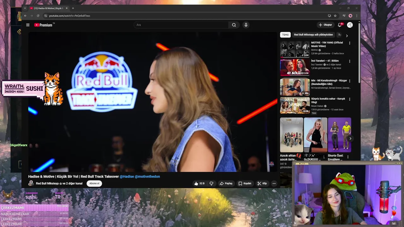Click the Abone ol subscribe button
Viewport: 404px width, 227px height.
(x=94, y=183)
